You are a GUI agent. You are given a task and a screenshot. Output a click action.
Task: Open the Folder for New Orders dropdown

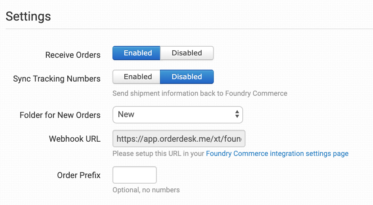coord(177,115)
